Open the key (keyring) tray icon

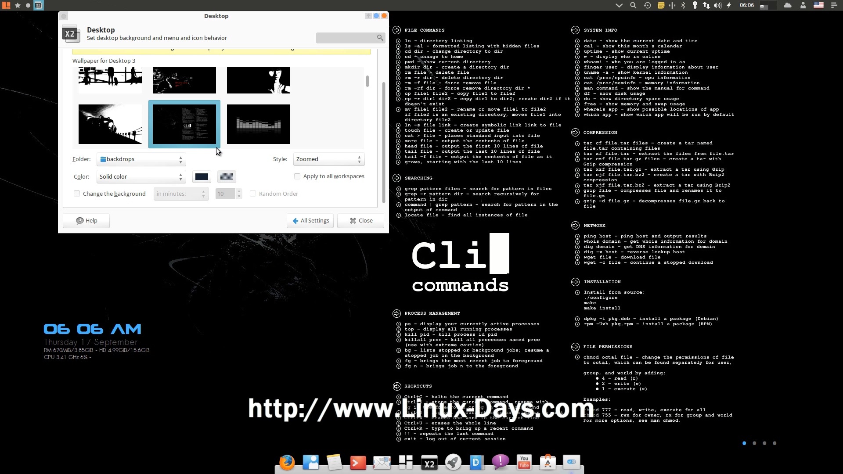tap(695, 5)
